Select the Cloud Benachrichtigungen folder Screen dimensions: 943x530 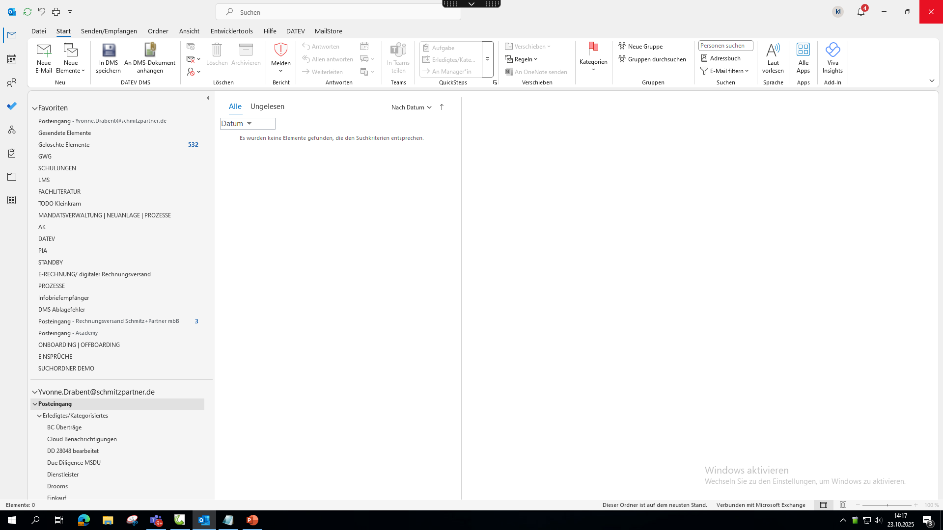(117, 439)
